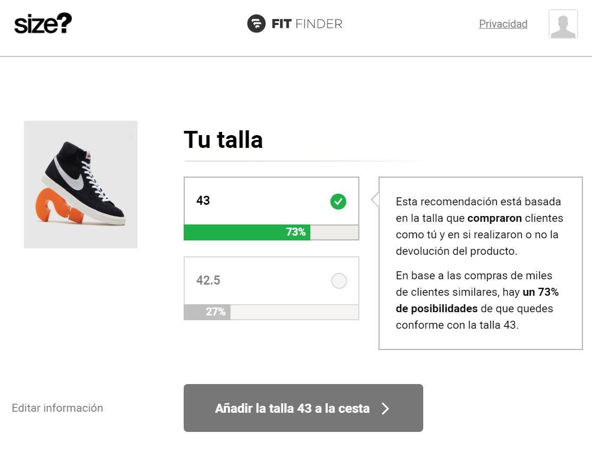Select the 42.5 size radio circle

point(339,281)
